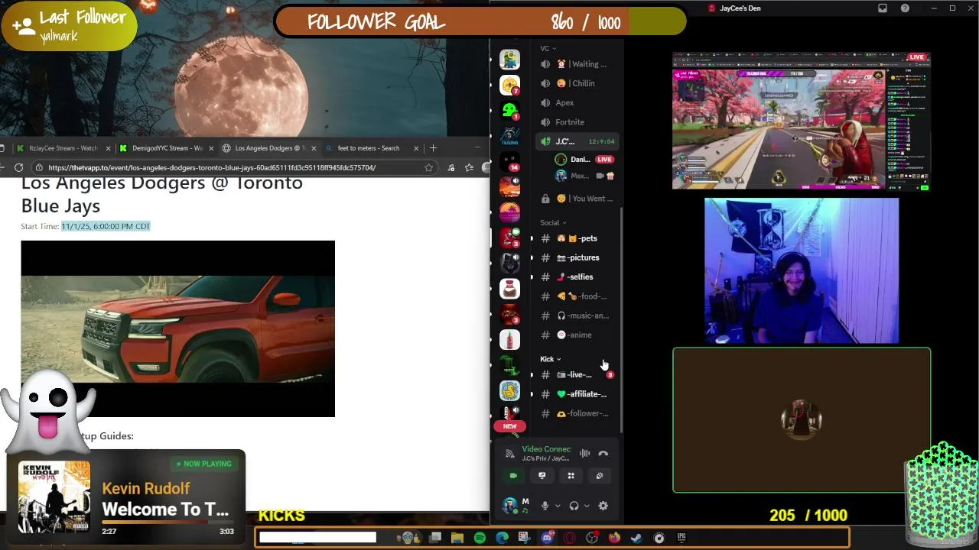Play the Dodgers game video player

[177, 328]
